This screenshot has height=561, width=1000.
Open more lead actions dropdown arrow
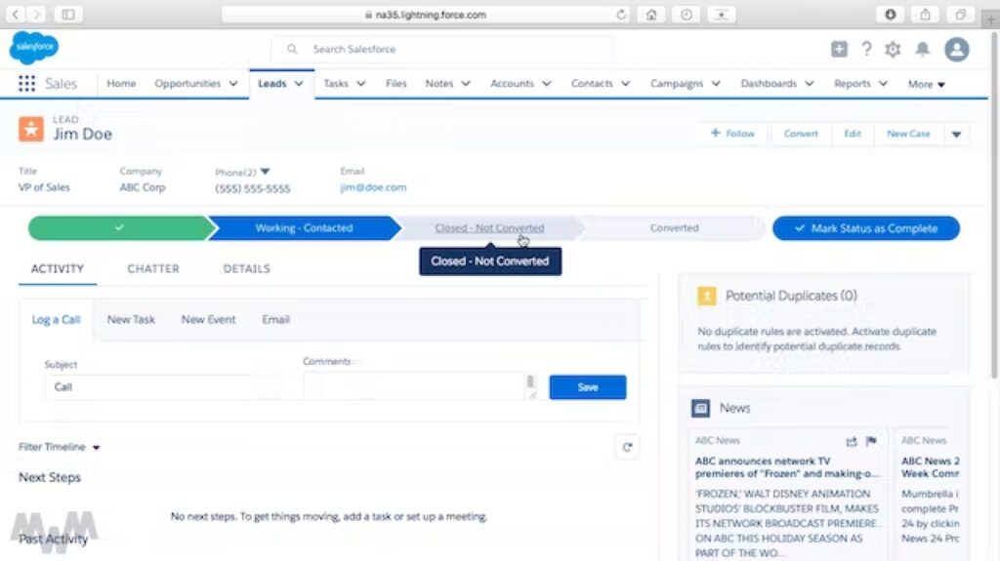[957, 134]
